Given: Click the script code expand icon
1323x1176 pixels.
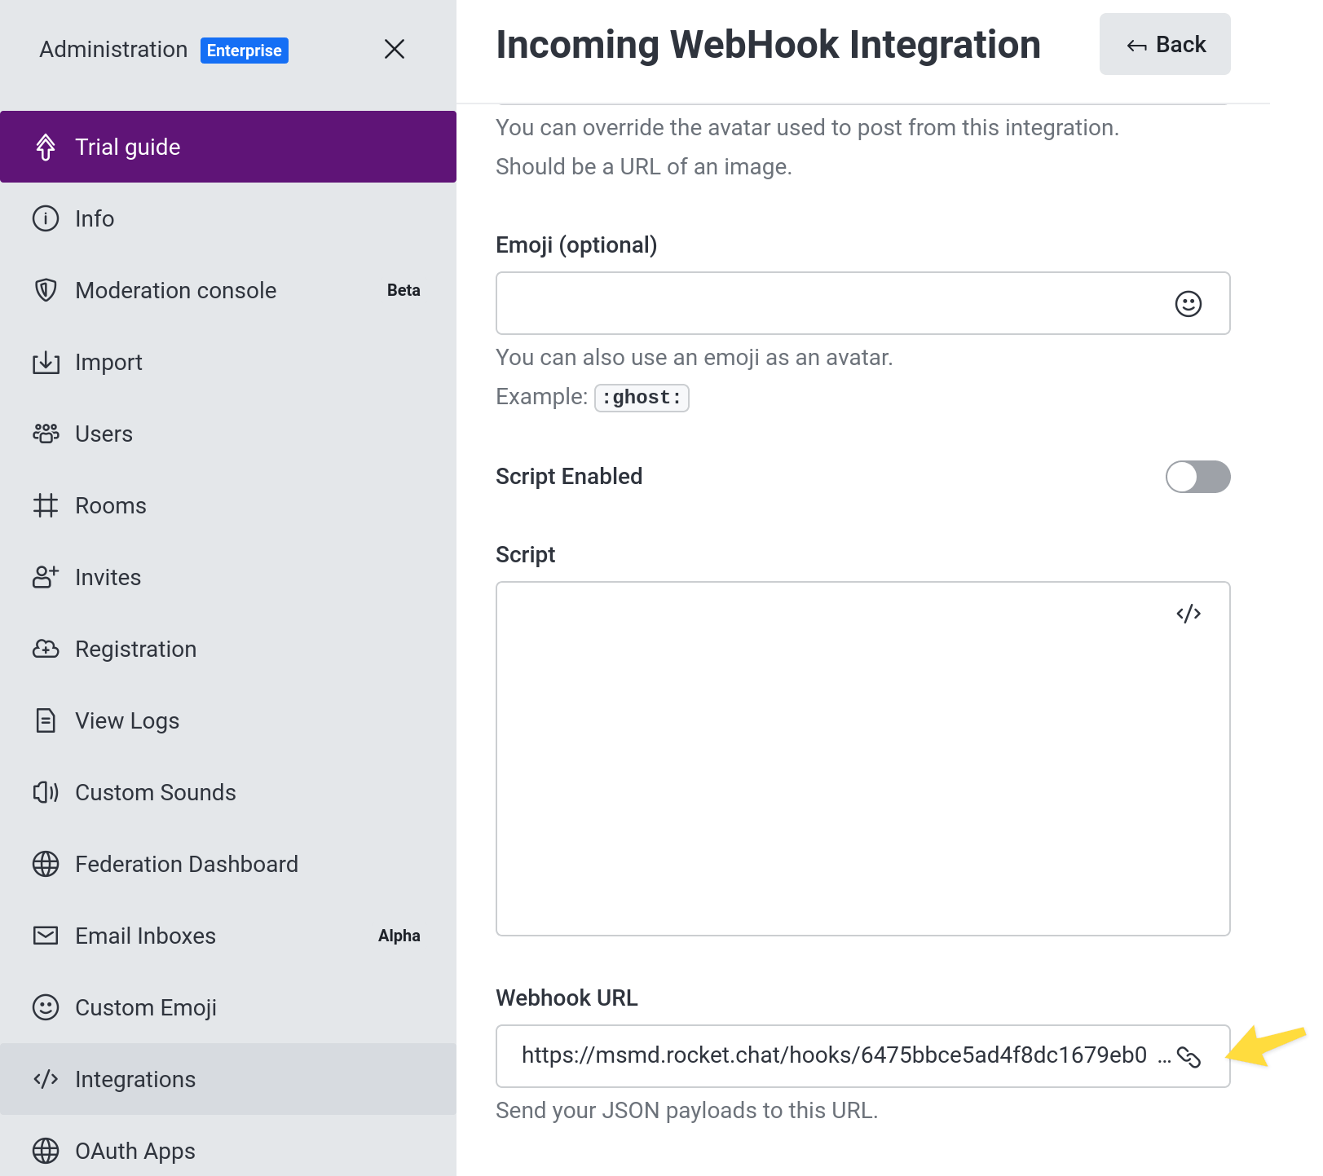Looking at the screenshot, I should (1188, 614).
